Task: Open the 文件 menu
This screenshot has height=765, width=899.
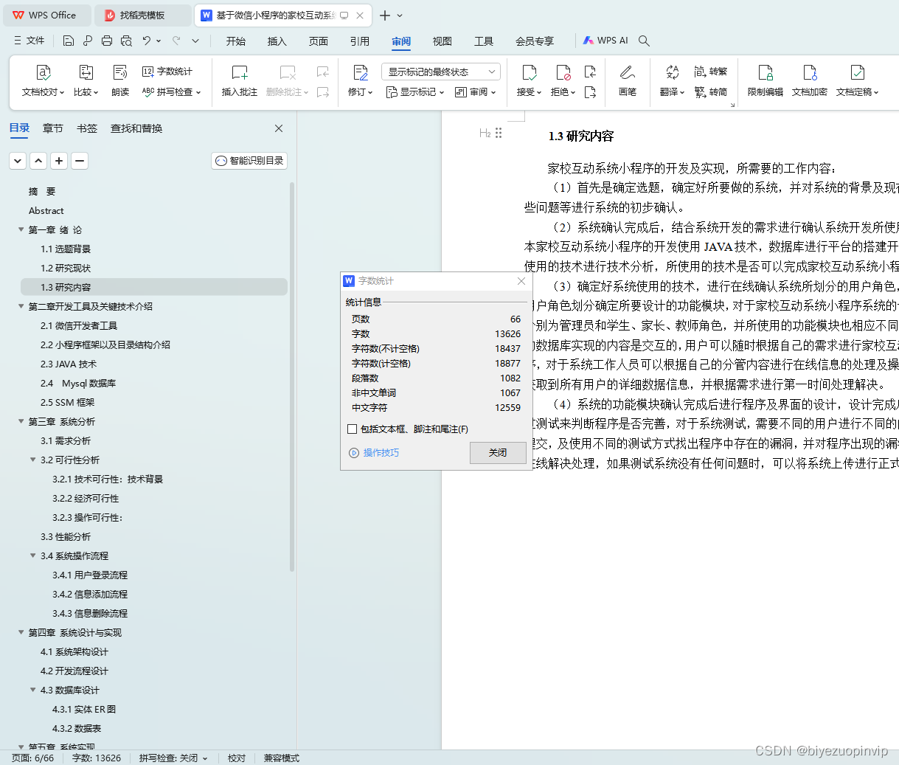Action: 35,41
